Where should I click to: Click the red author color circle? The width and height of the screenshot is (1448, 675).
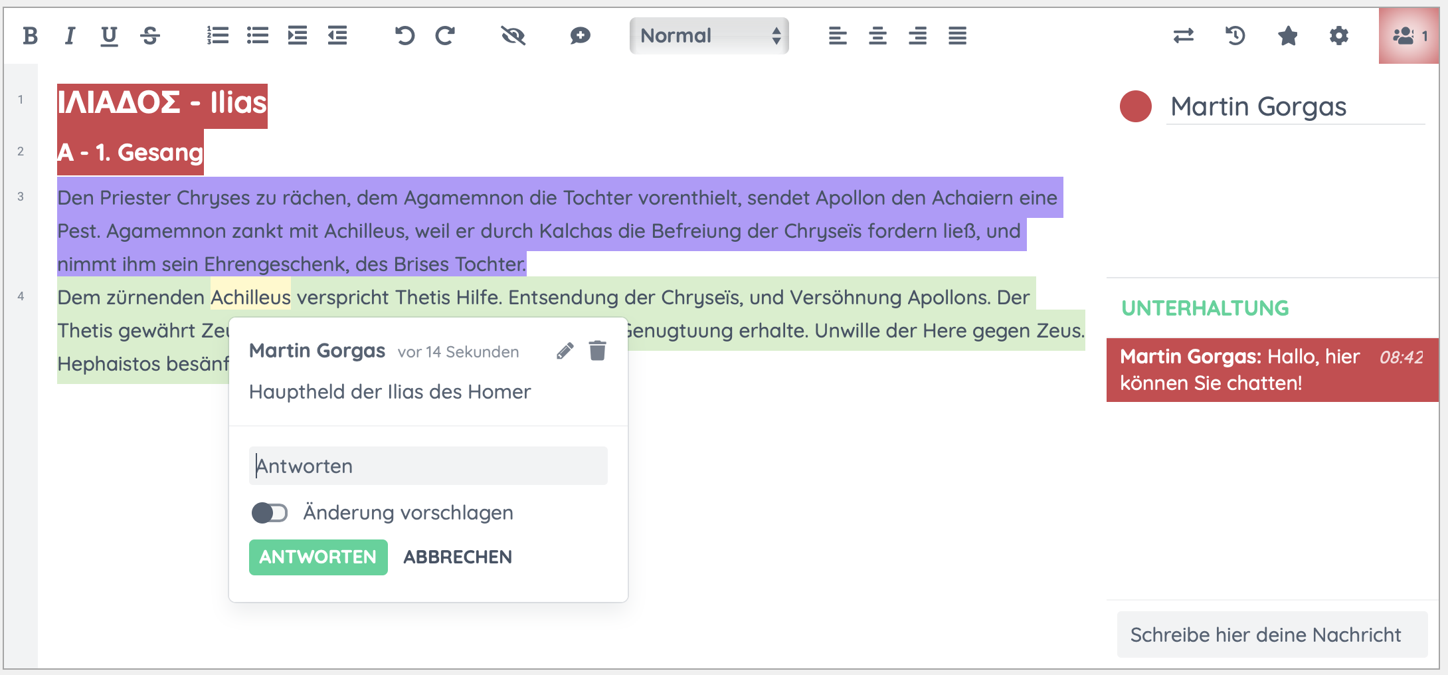[1135, 106]
